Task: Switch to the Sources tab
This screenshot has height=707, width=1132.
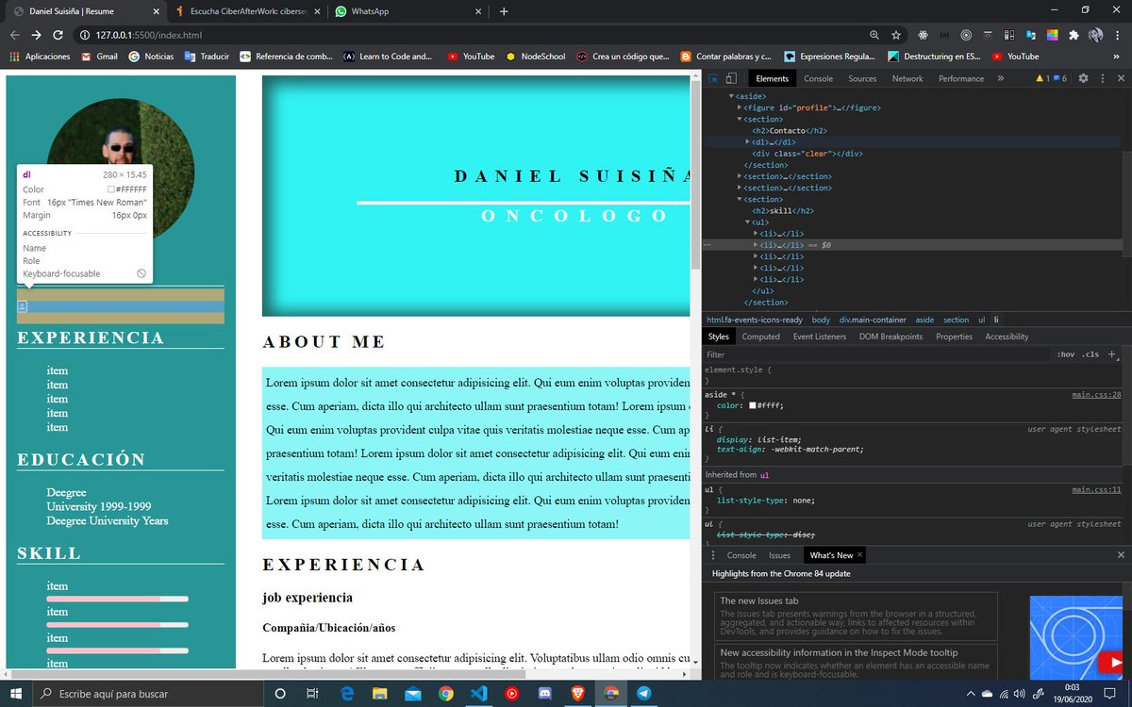Action: click(x=862, y=78)
